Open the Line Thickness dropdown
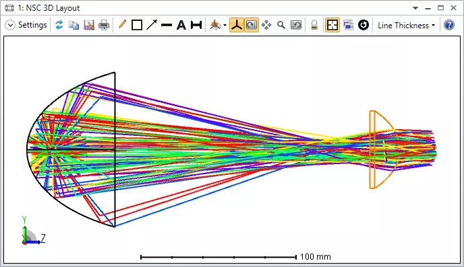This screenshot has width=464, height=267. click(x=406, y=26)
